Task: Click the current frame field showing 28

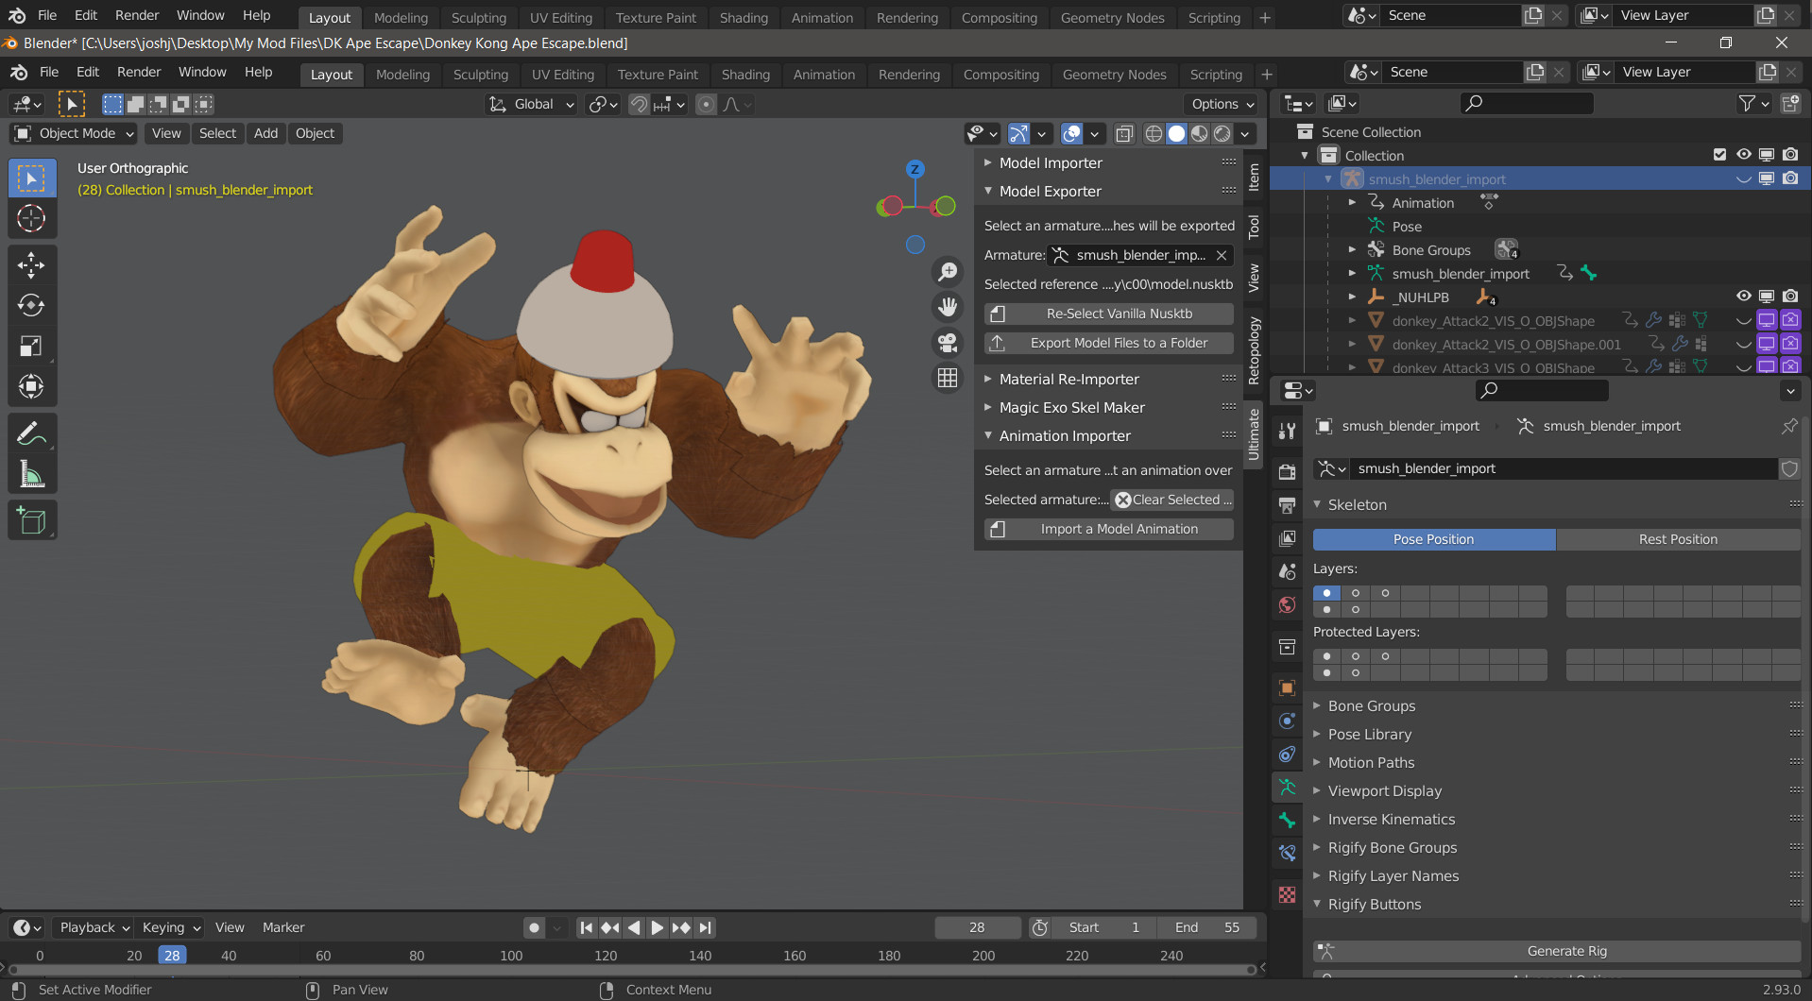Action: [x=977, y=927]
